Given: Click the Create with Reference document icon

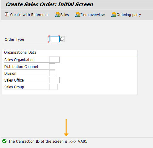Looking at the screenshot, I should pos(7,15).
